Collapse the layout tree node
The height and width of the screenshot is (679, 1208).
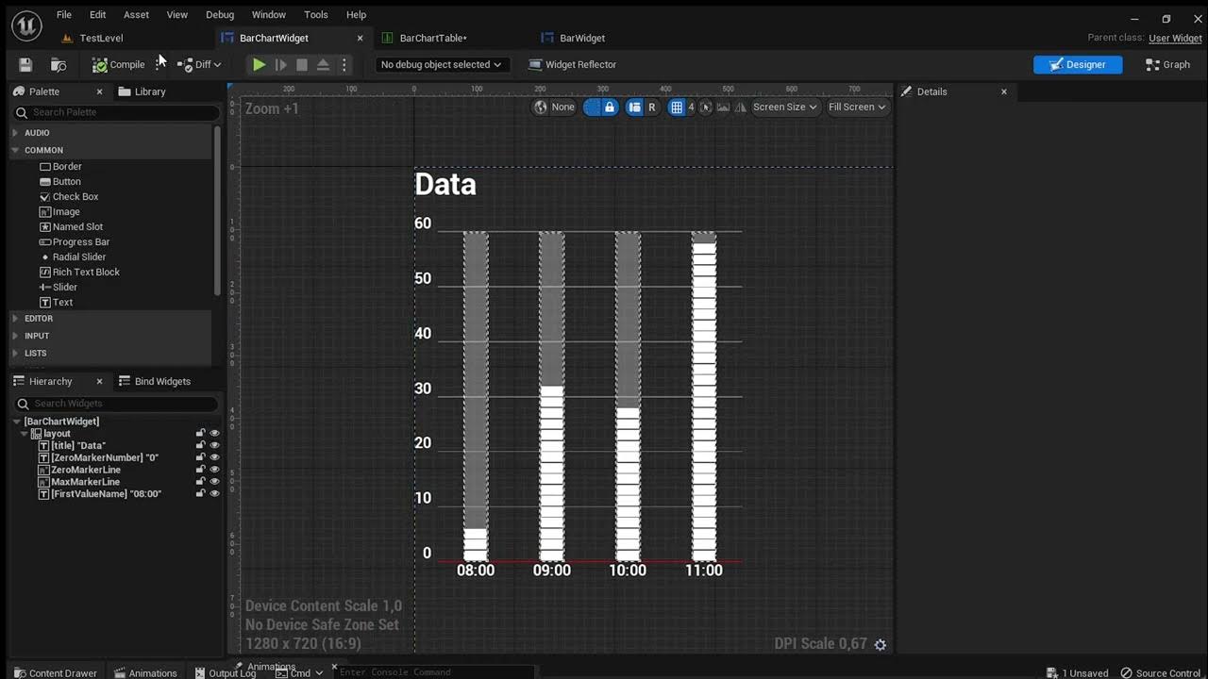tap(25, 434)
